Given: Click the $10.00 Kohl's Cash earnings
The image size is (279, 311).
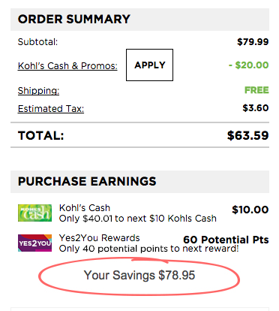Looking at the screenshot, I should pyautogui.click(x=250, y=210).
